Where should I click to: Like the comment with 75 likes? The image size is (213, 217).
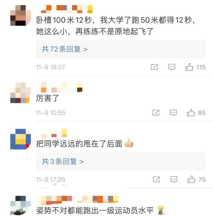pyautogui.click(x=191, y=179)
